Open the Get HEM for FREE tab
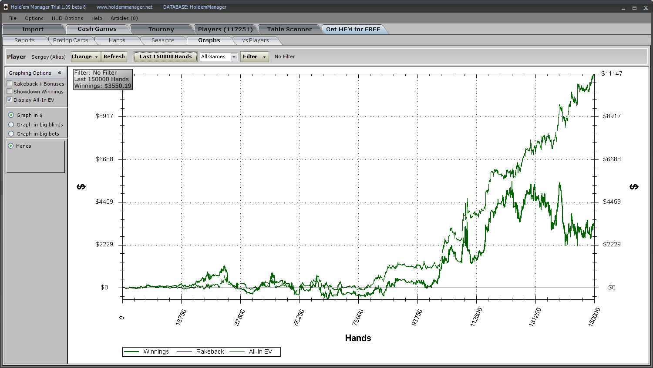This screenshot has width=653, height=368. [353, 30]
